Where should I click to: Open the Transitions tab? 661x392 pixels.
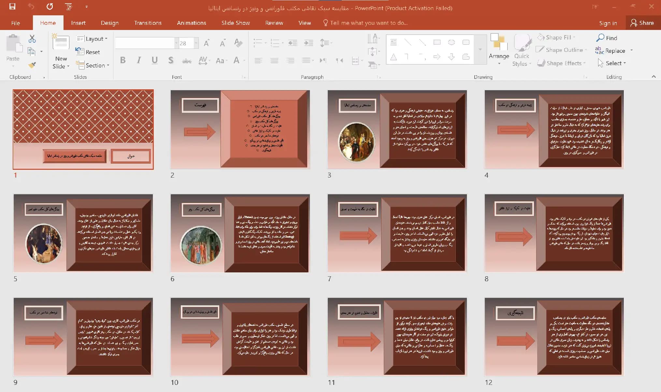pyautogui.click(x=148, y=23)
